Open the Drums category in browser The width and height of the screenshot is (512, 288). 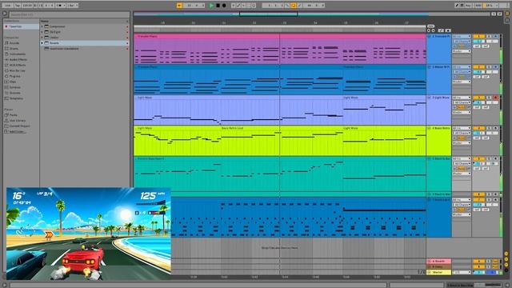click(x=14, y=48)
